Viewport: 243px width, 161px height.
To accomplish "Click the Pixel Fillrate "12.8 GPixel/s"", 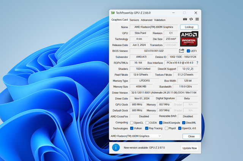I will click(140, 74).
